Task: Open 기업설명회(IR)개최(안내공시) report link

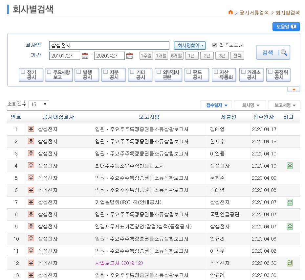Action: 128,202
